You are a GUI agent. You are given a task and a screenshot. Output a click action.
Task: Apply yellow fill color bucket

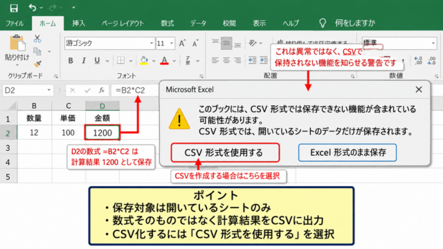tap(144, 60)
